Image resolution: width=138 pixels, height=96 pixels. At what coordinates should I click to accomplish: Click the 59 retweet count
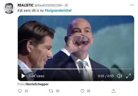click(x=57, y=91)
